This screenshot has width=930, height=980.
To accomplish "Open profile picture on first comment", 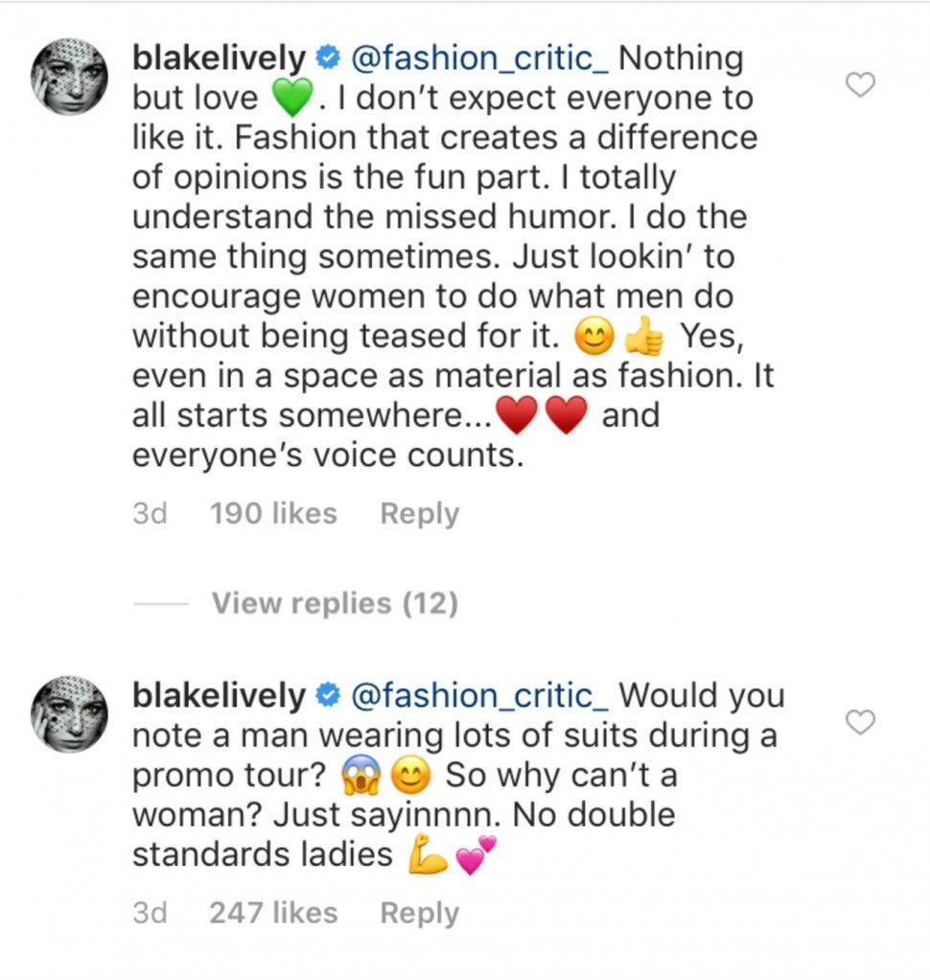I will (70, 77).
